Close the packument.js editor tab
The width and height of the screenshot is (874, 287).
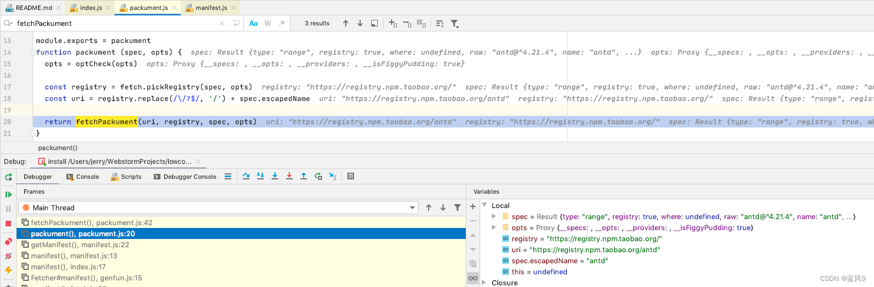[x=174, y=8]
